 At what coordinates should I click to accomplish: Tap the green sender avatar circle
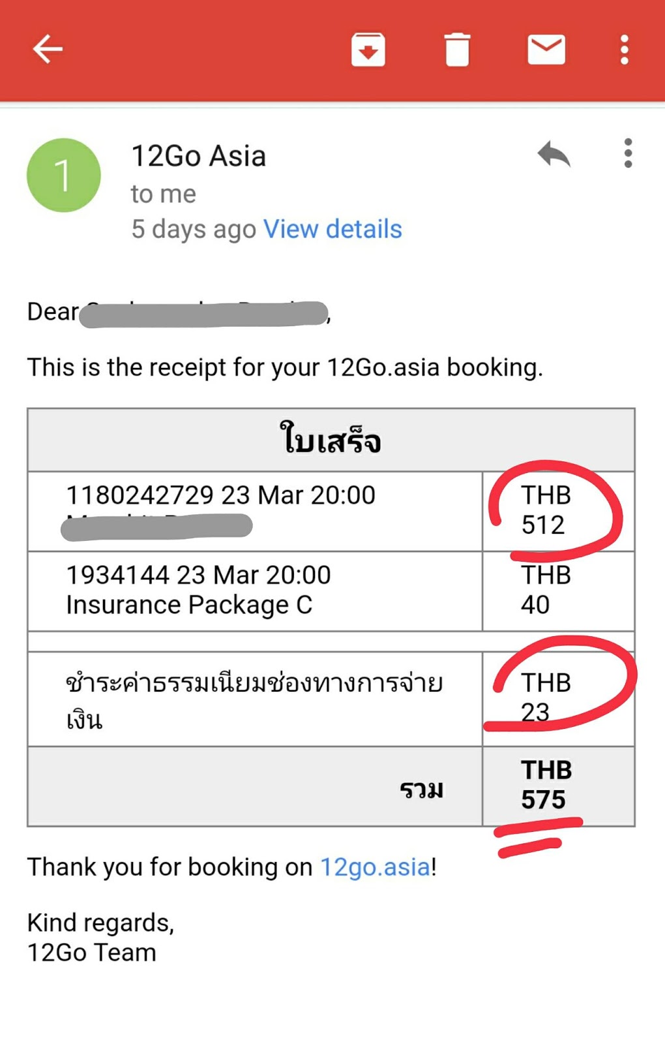pos(63,174)
